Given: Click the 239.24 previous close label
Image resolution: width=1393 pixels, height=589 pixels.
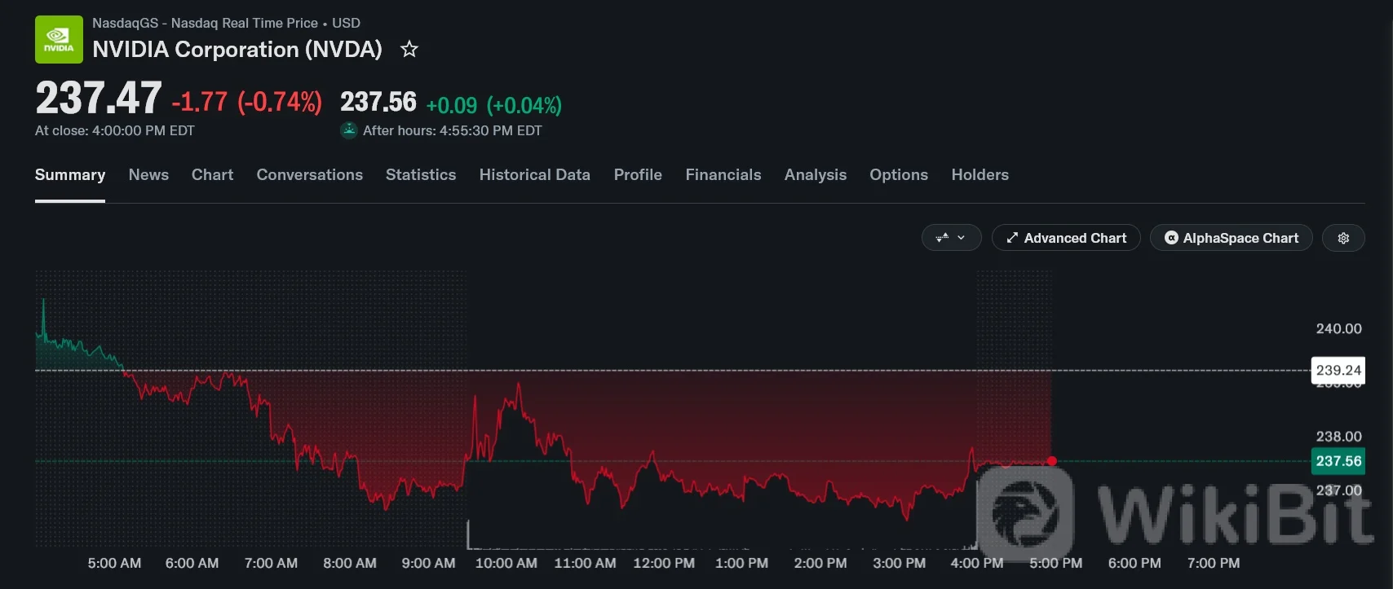Looking at the screenshot, I should point(1338,370).
